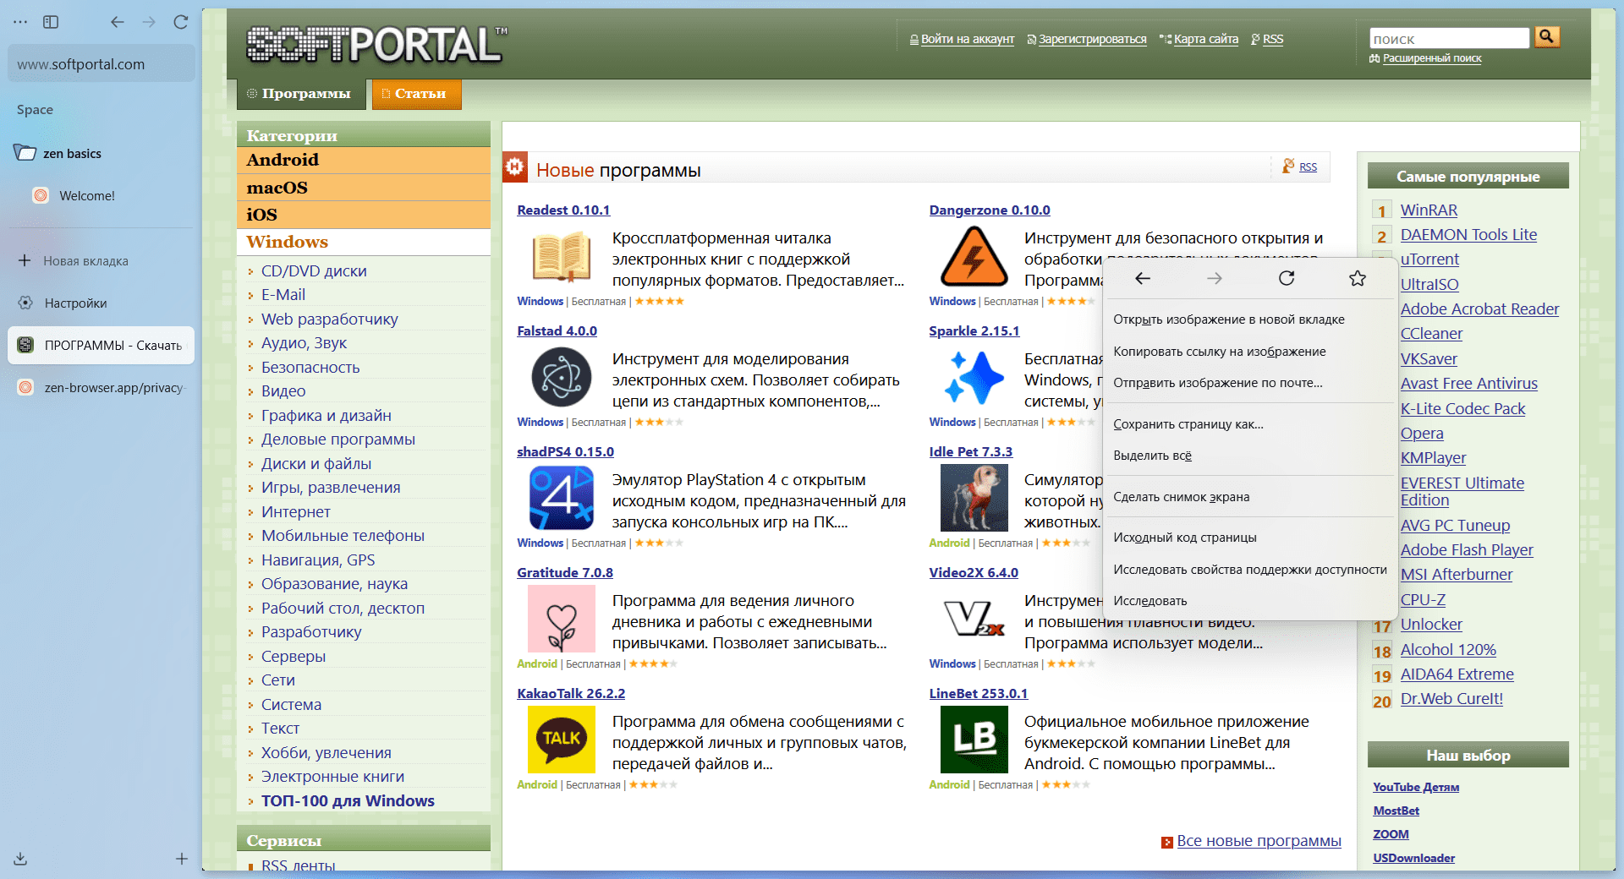Screen dimensions: 1624x879
Task: Open the 'Безопасность' category
Action: tap(310, 368)
